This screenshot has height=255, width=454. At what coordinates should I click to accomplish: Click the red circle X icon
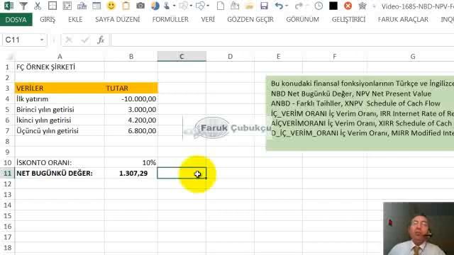point(348,6)
